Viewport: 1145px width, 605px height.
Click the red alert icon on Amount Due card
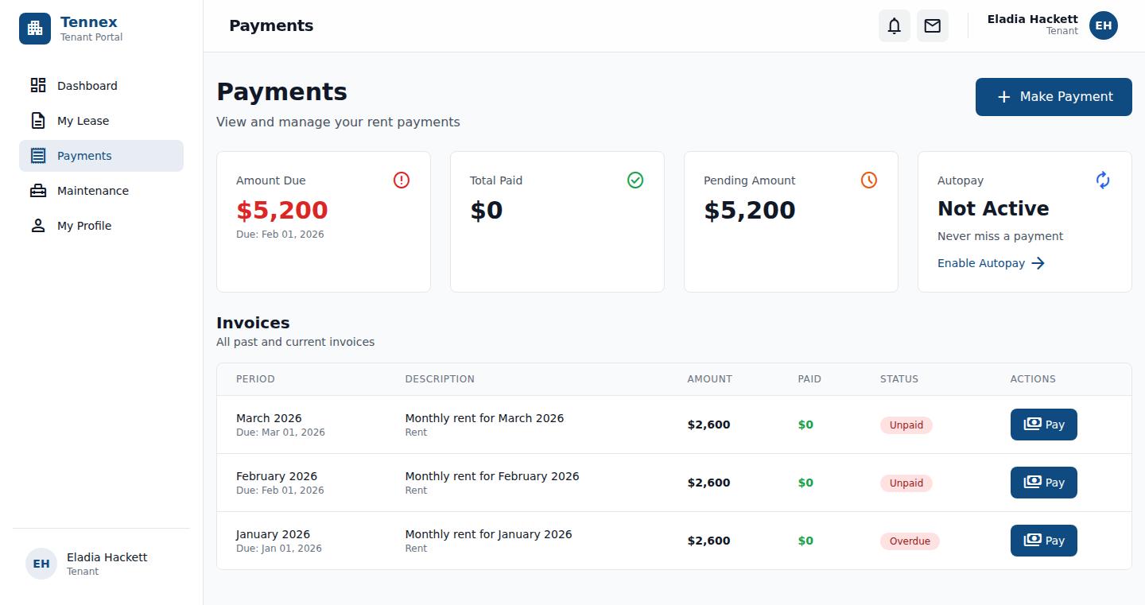[x=402, y=180]
